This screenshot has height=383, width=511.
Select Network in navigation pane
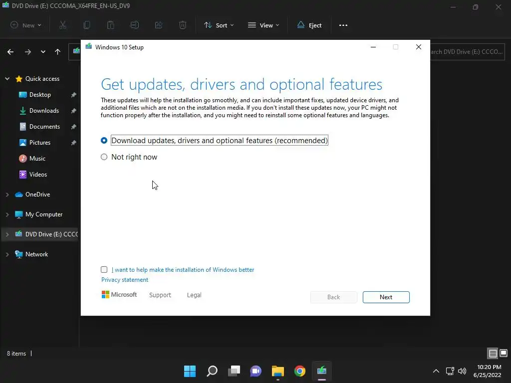tap(36, 254)
